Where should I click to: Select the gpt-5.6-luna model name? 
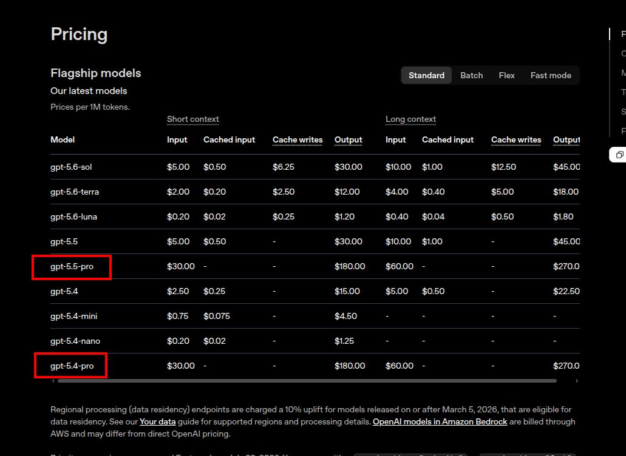(74, 217)
